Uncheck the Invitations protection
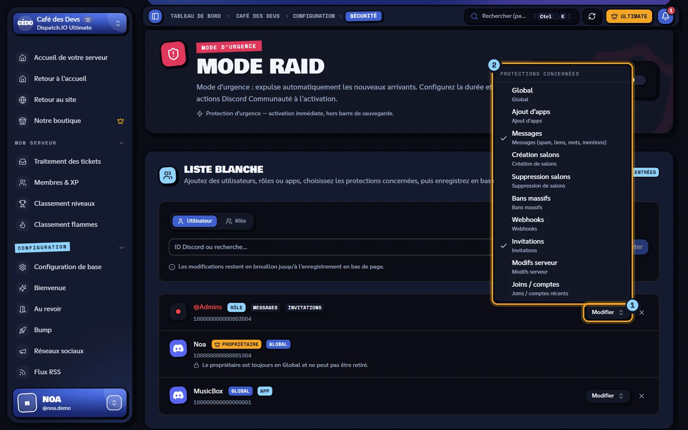Image resolution: width=688 pixels, height=430 pixels. click(562, 246)
